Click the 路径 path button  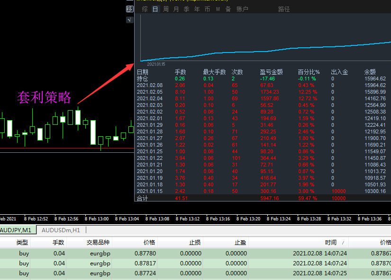click(284, 9)
